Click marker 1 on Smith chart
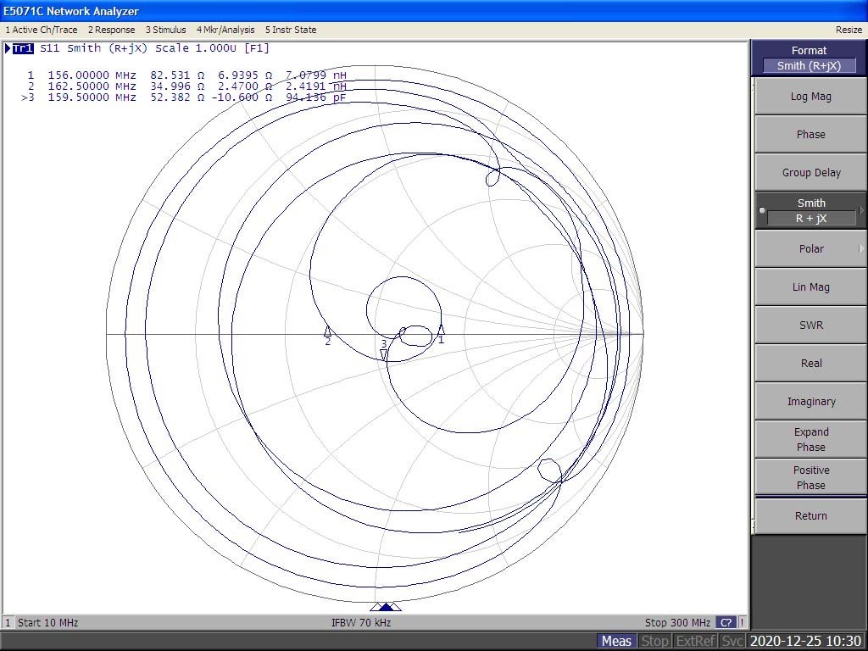 click(x=441, y=334)
